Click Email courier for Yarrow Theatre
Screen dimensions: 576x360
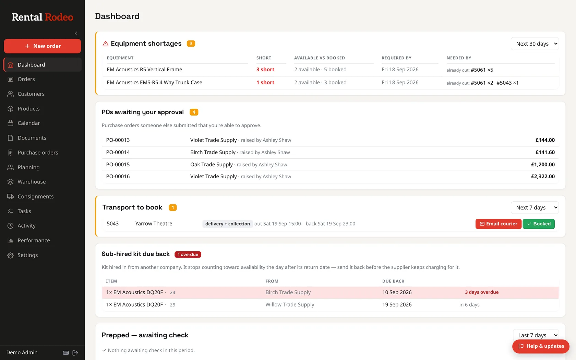[499, 224]
